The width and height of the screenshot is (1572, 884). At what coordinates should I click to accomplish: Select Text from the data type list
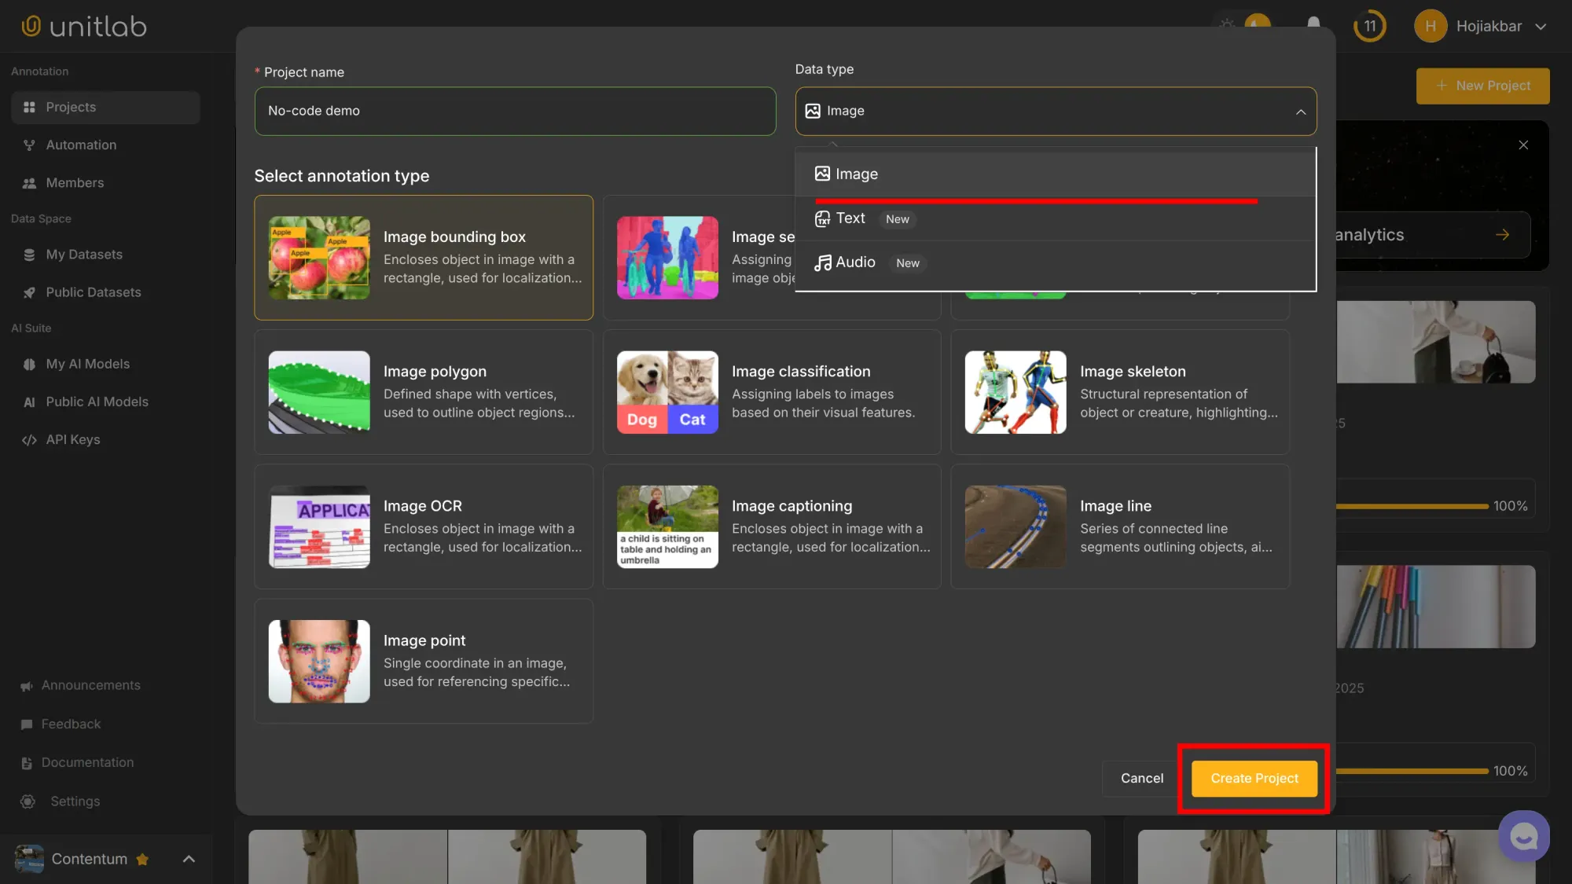(x=850, y=218)
